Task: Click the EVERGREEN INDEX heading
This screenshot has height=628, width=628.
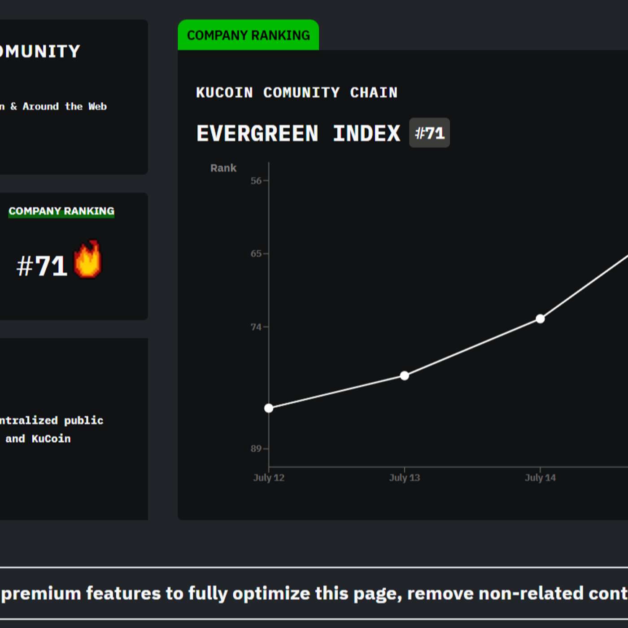Action: click(298, 132)
